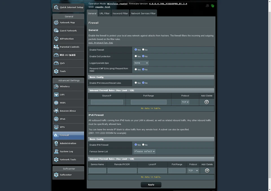Open the Logged packets type dropdown
This screenshot has height=191, width=271.
[141, 63]
